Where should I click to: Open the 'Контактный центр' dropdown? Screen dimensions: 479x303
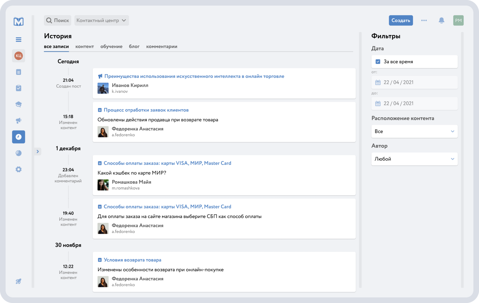pos(102,21)
